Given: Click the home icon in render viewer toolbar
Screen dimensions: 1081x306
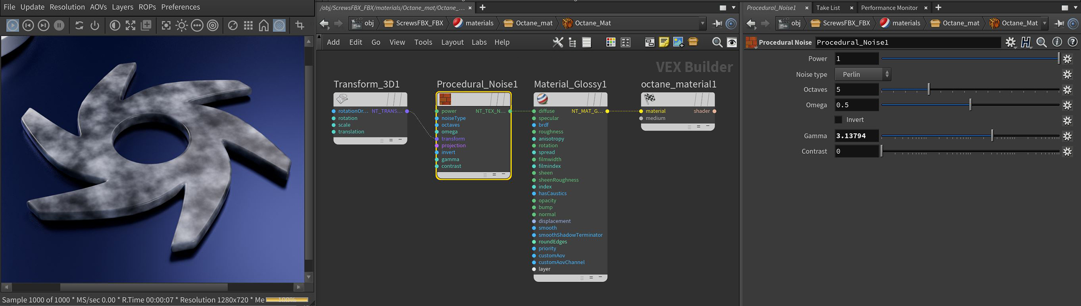Looking at the screenshot, I should pos(264,25).
